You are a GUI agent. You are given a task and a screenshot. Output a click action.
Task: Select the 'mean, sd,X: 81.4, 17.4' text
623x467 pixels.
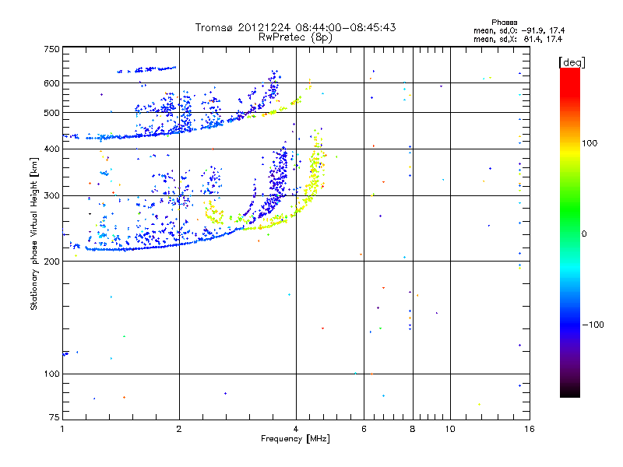click(518, 40)
